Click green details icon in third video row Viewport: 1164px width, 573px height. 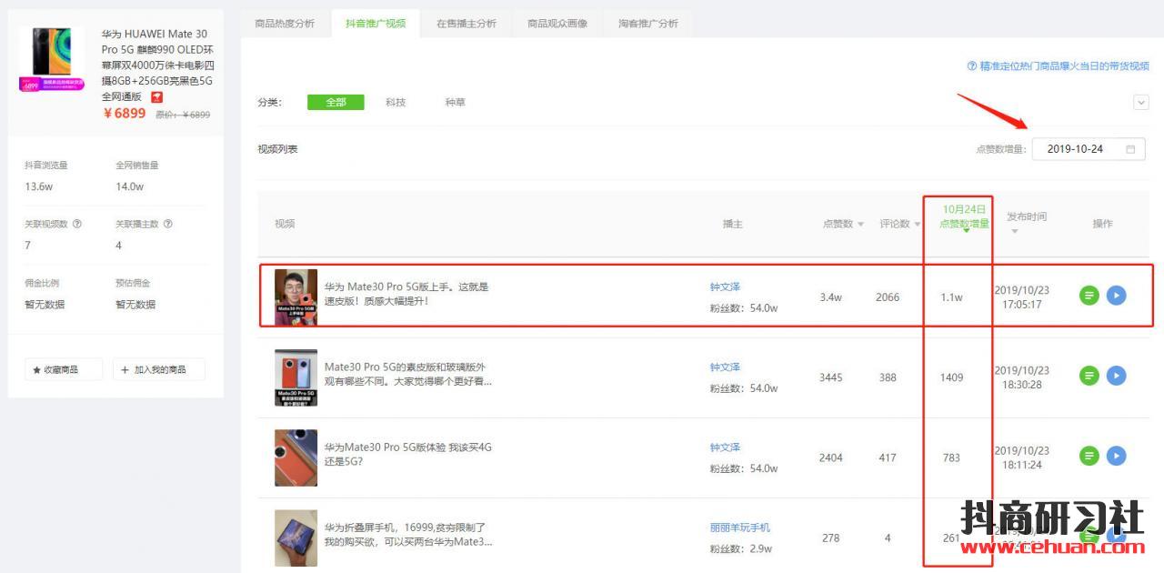point(1089,456)
